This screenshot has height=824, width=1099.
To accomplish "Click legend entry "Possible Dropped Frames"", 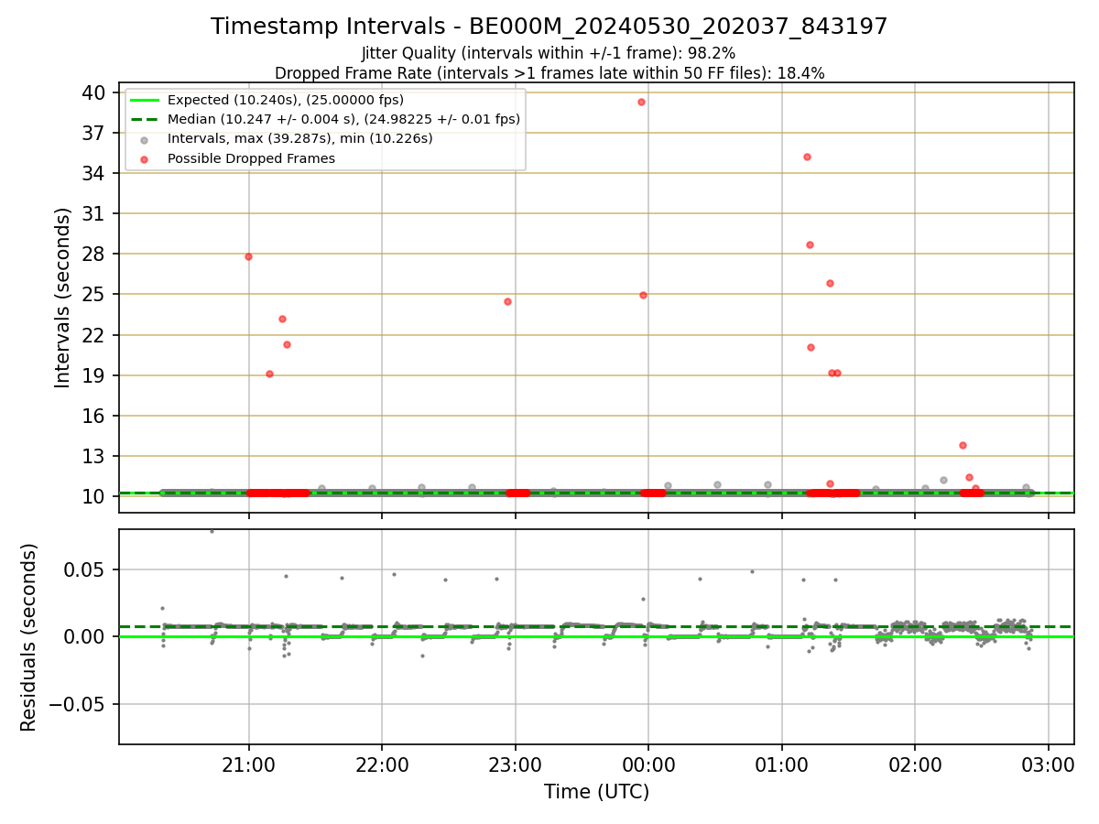I will coord(251,158).
